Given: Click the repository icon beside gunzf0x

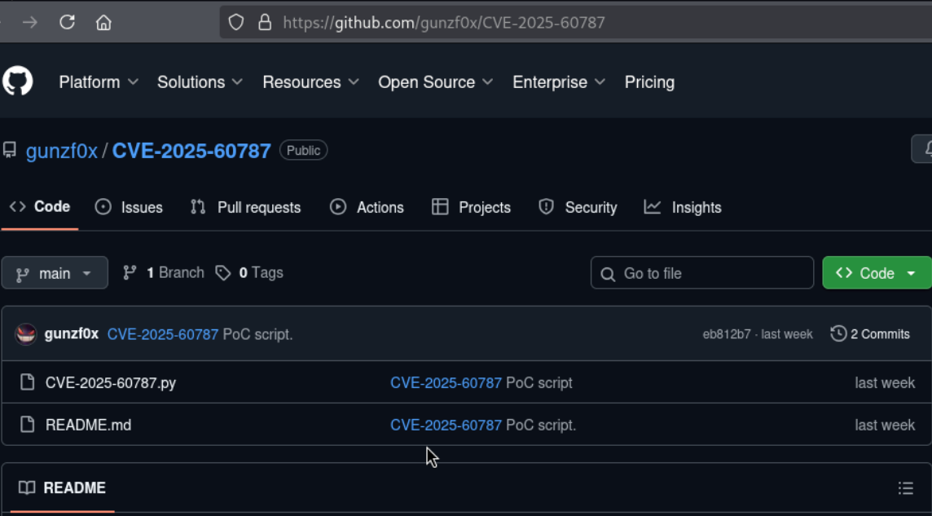Looking at the screenshot, I should 10,151.
